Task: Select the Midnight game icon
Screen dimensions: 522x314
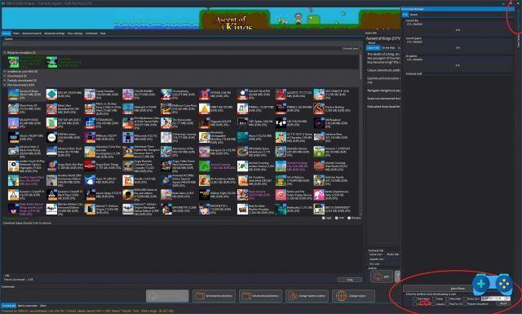Action: pos(128,108)
